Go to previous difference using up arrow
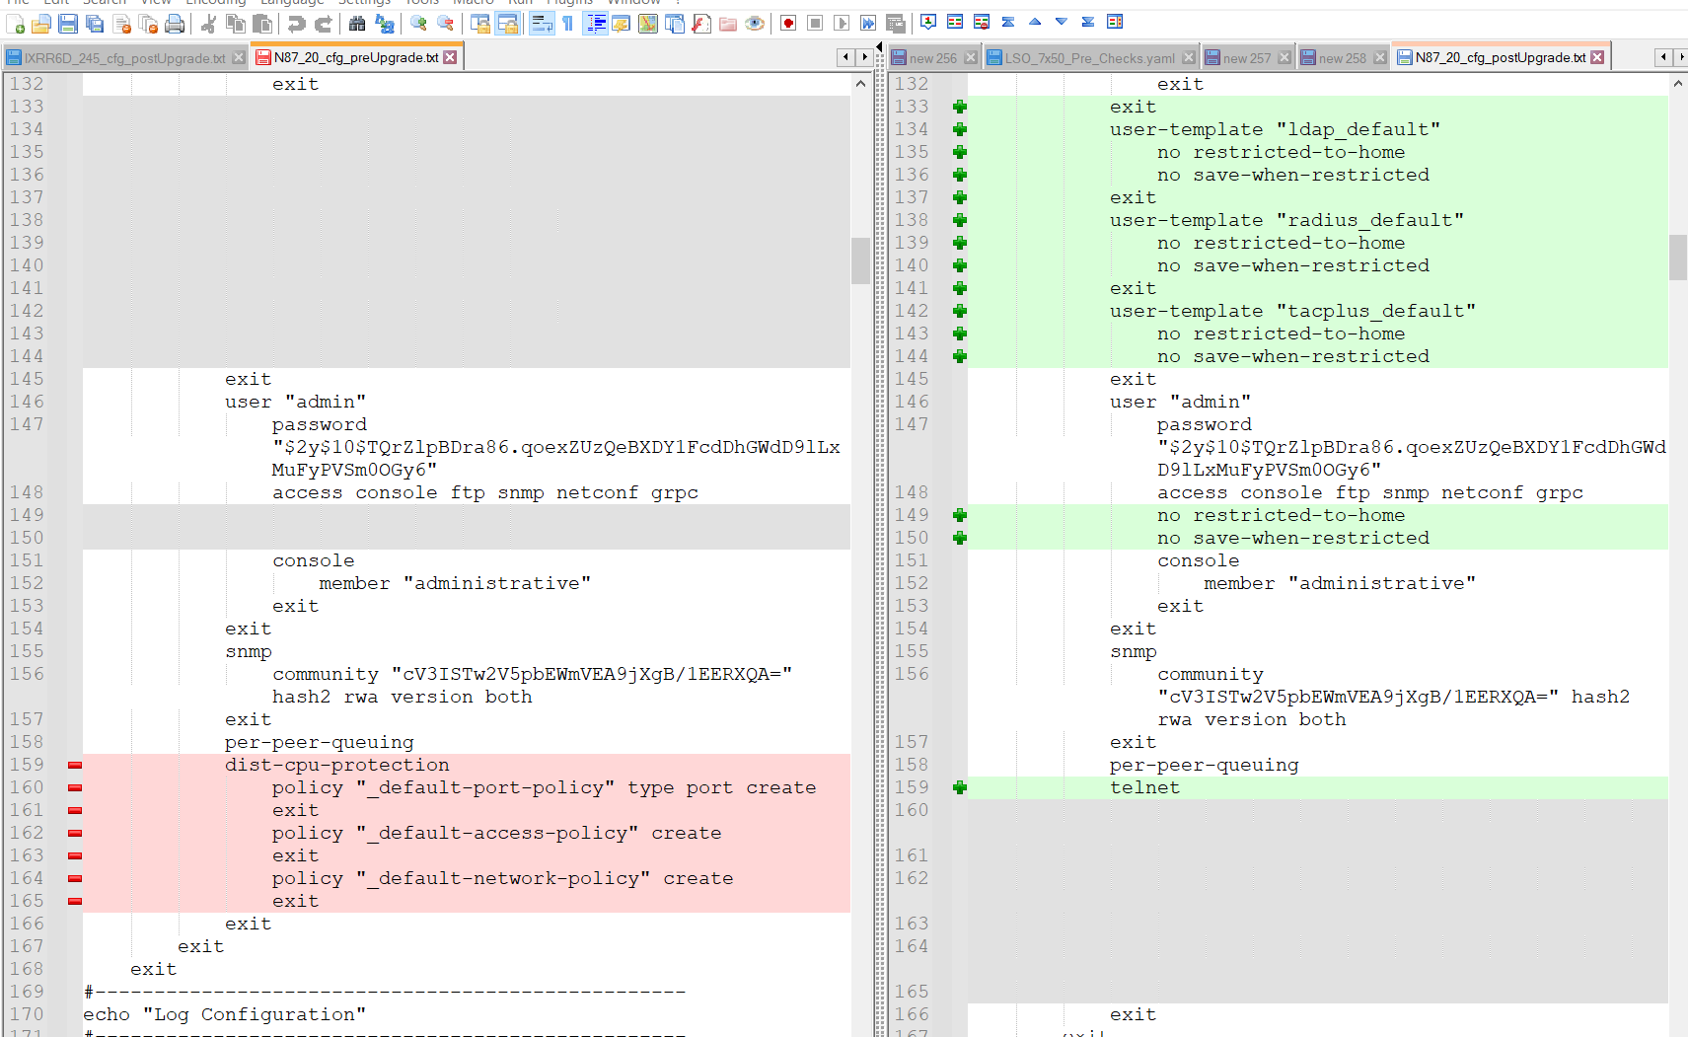 (x=1035, y=22)
